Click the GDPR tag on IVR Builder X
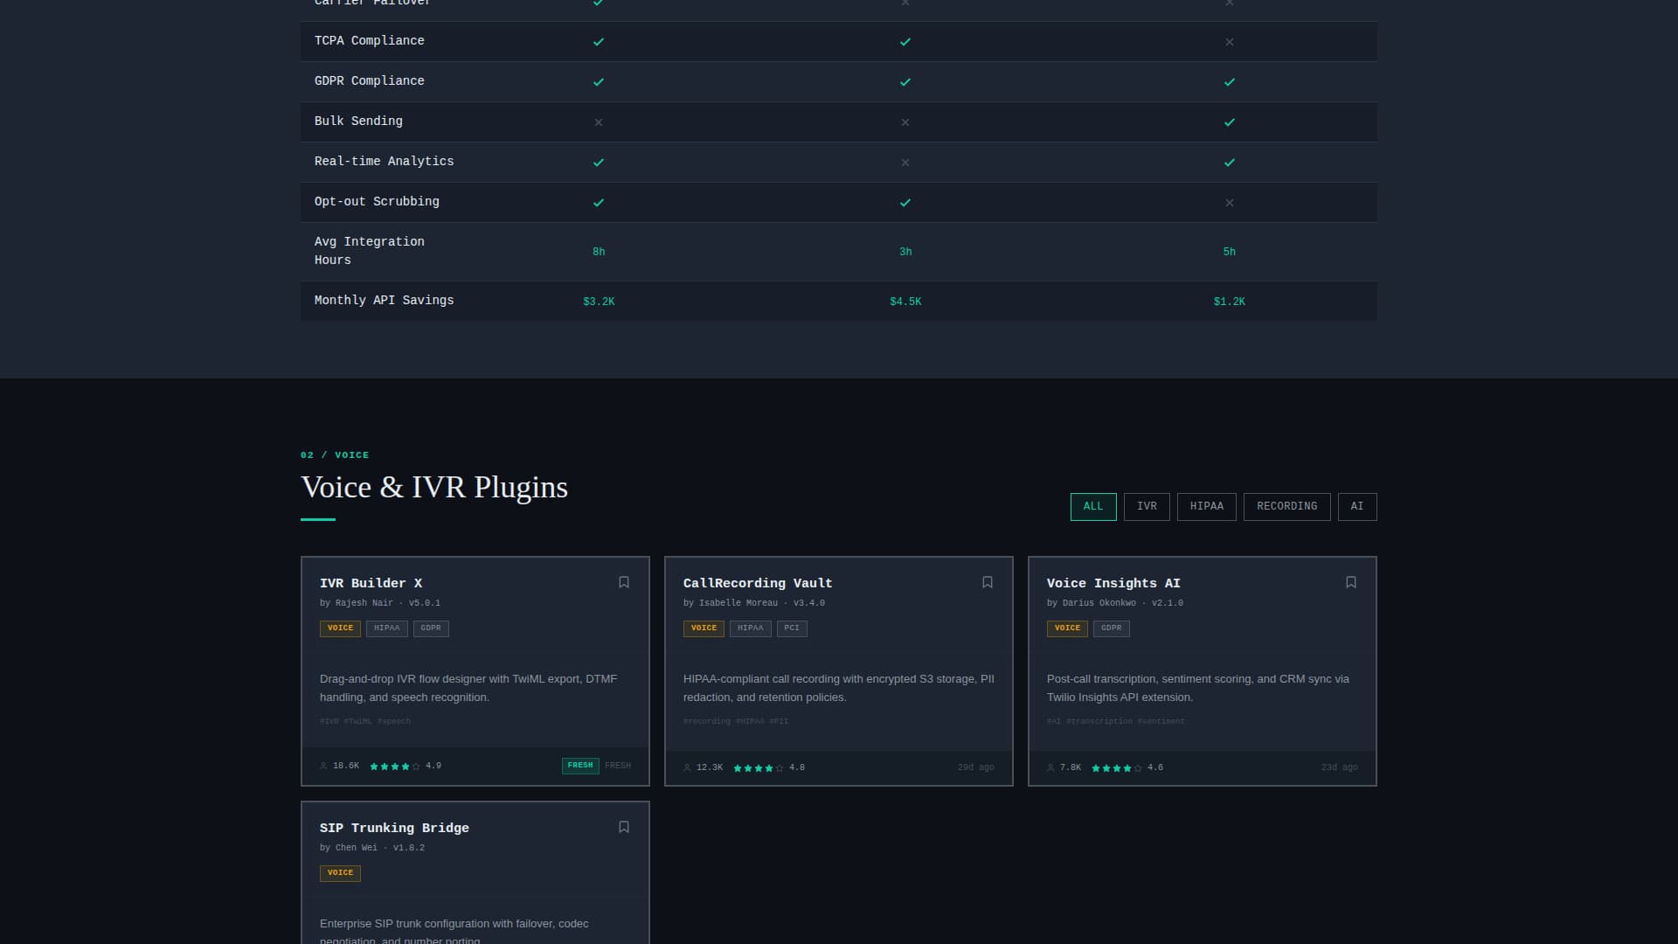Image resolution: width=1678 pixels, height=944 pixels. pos(431,628)
